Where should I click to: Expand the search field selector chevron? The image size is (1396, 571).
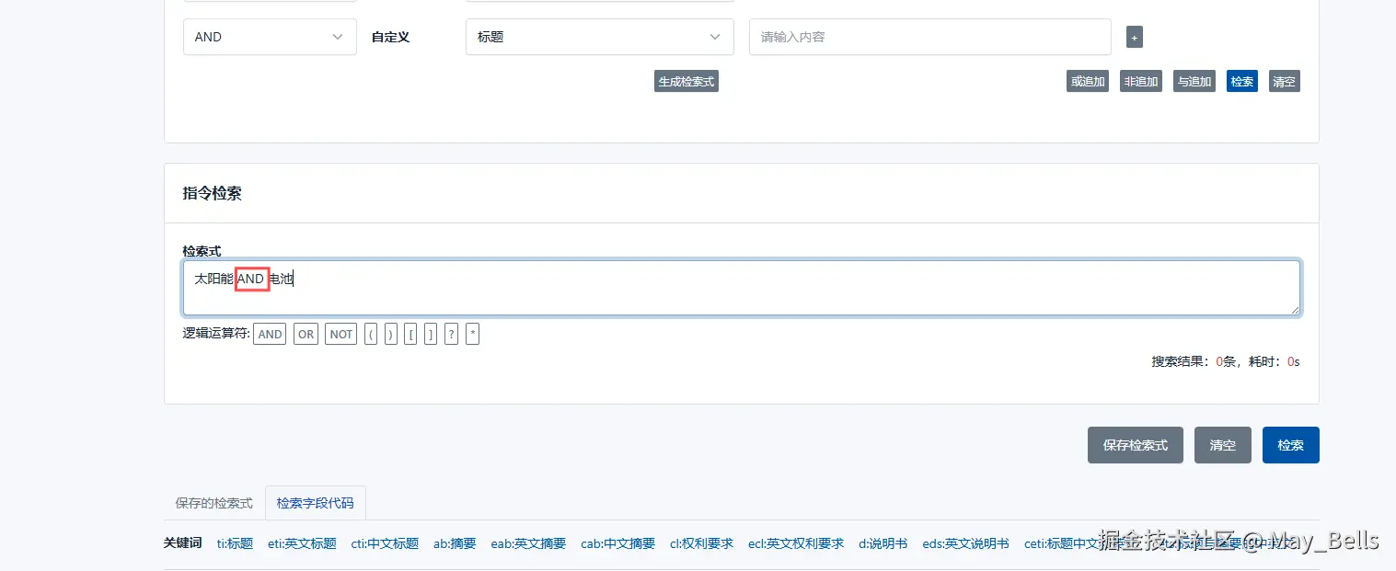pyautogui.click(x=715, y=38)
